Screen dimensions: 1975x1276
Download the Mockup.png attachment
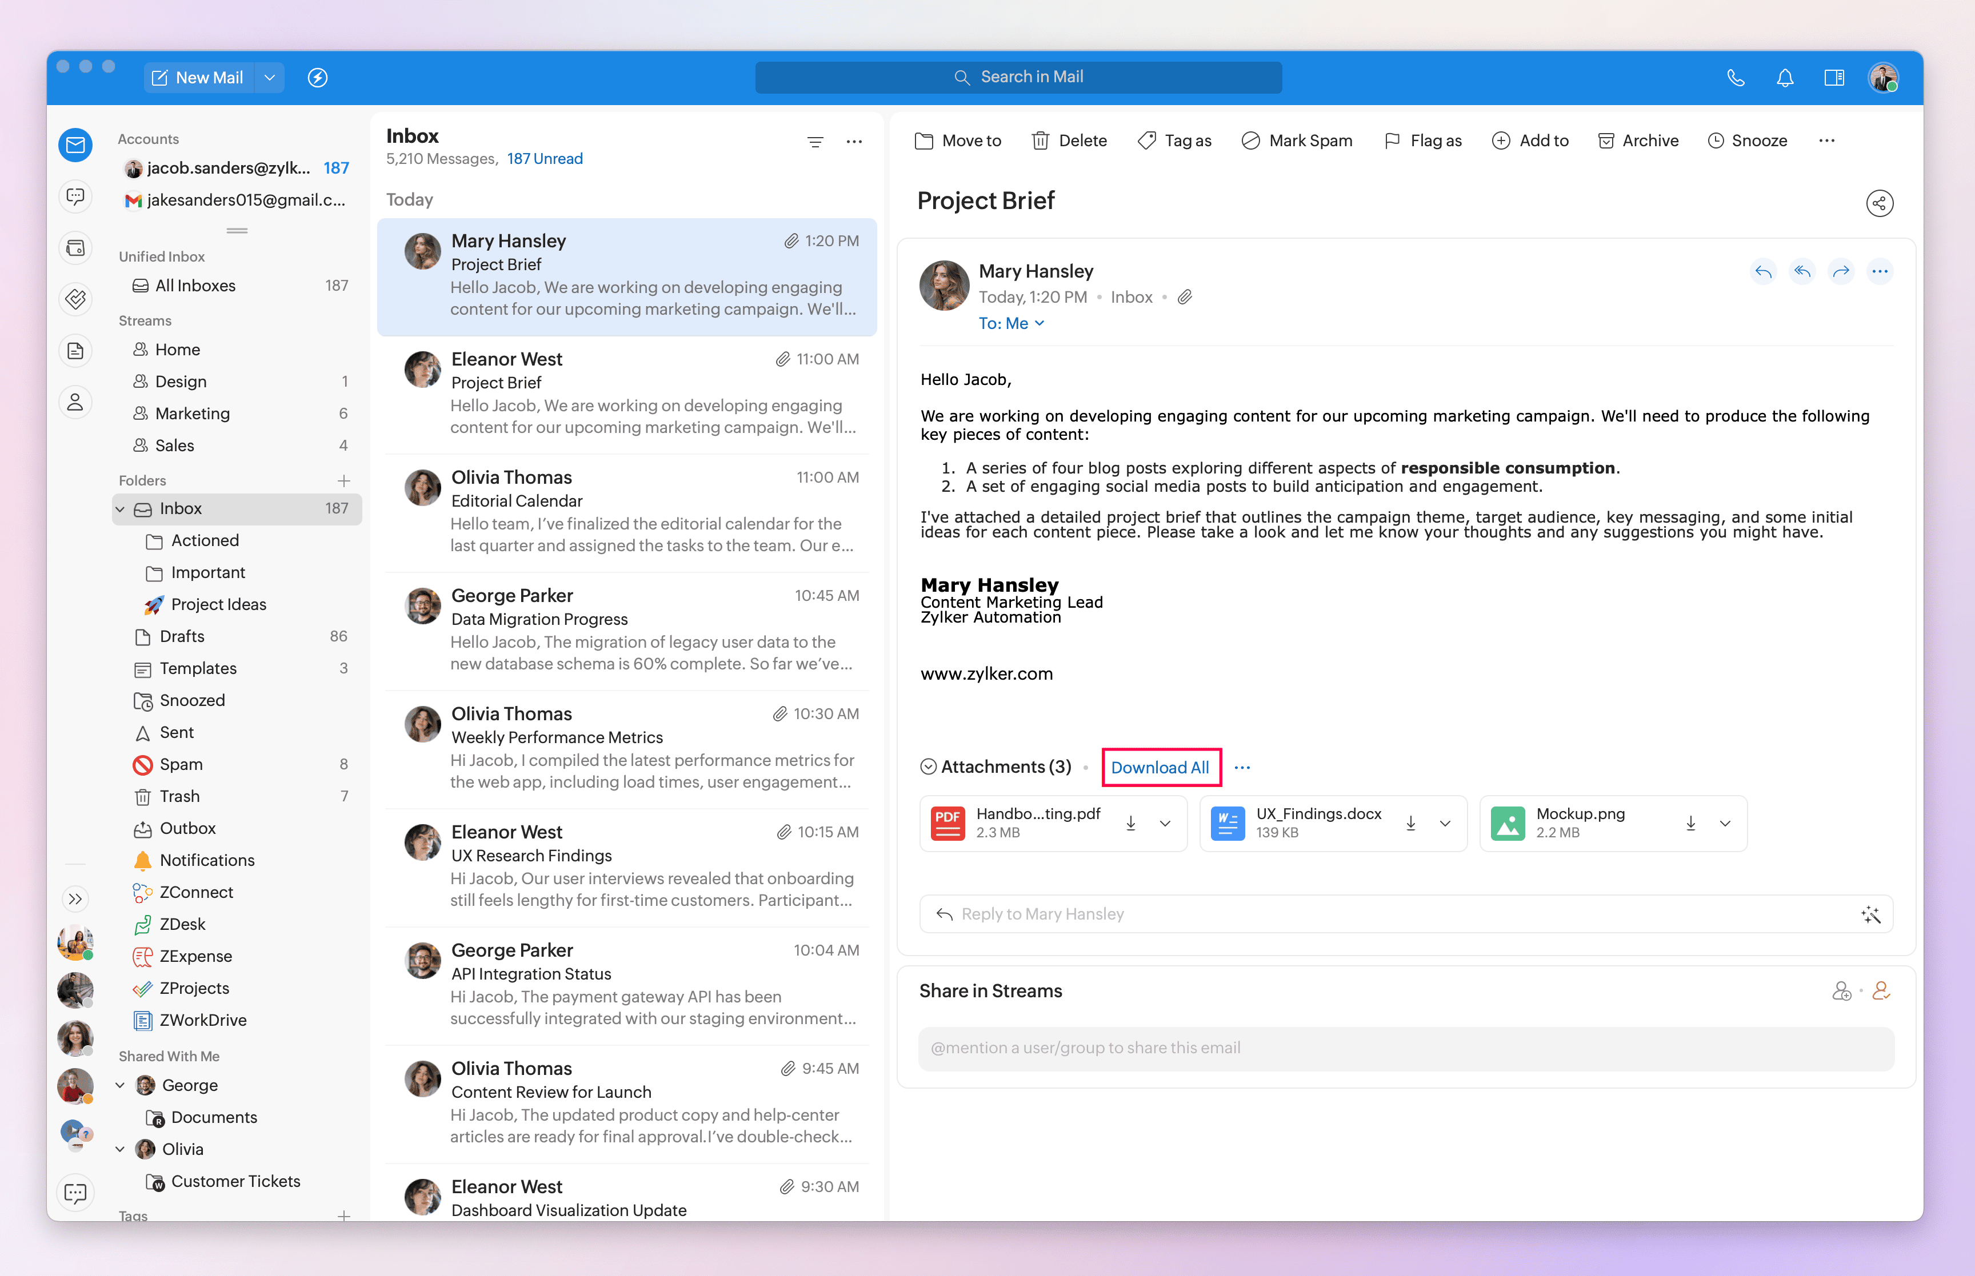[1690, 824]
